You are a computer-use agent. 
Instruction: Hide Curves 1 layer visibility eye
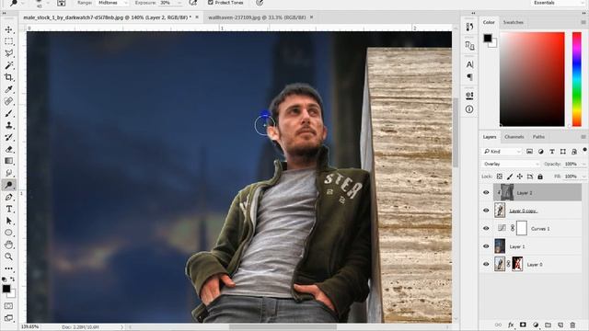[486, 228]
